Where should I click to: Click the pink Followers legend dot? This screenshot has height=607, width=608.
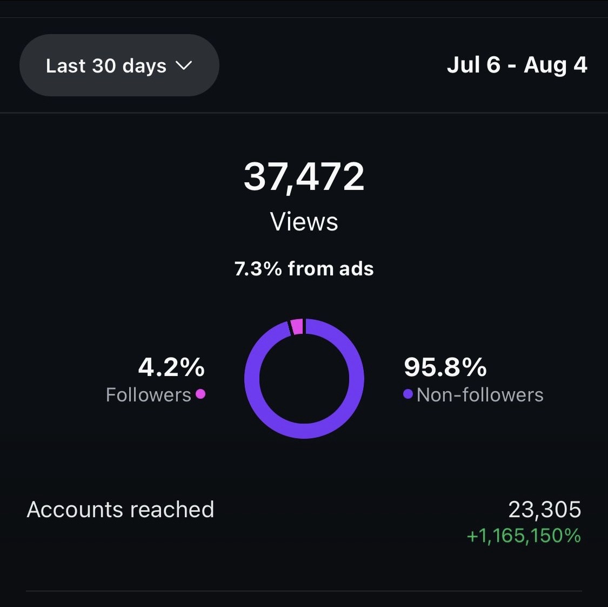(x=201, y=394)
